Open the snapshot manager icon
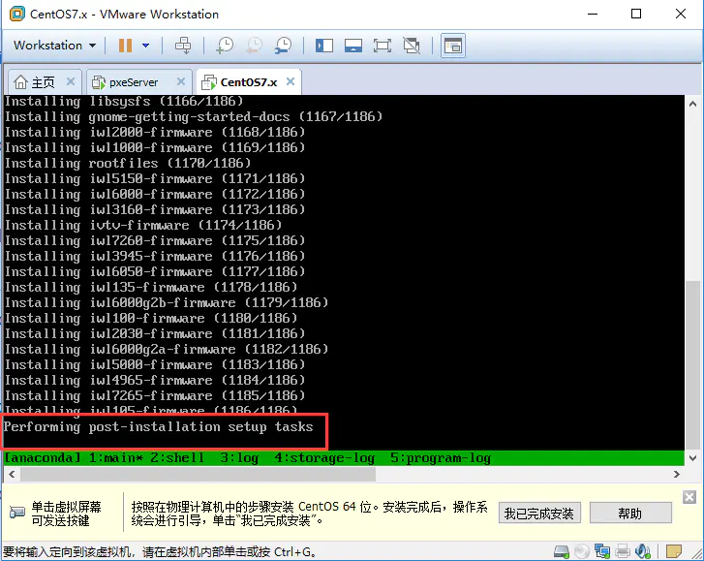 (x=283, y=46)
